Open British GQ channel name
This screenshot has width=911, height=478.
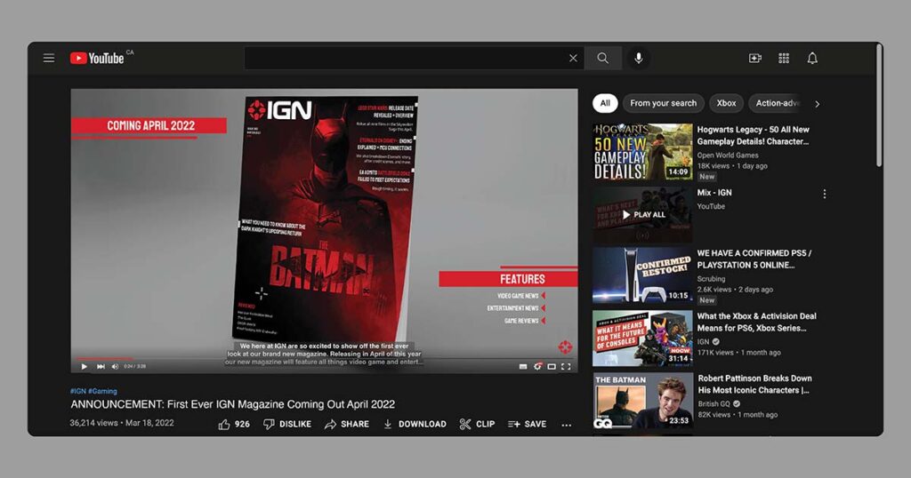(714, 403)
